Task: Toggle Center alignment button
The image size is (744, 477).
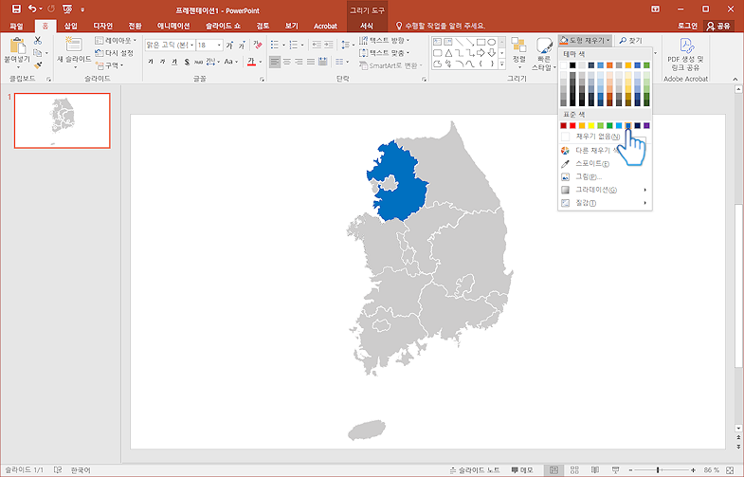Action: 287,62
